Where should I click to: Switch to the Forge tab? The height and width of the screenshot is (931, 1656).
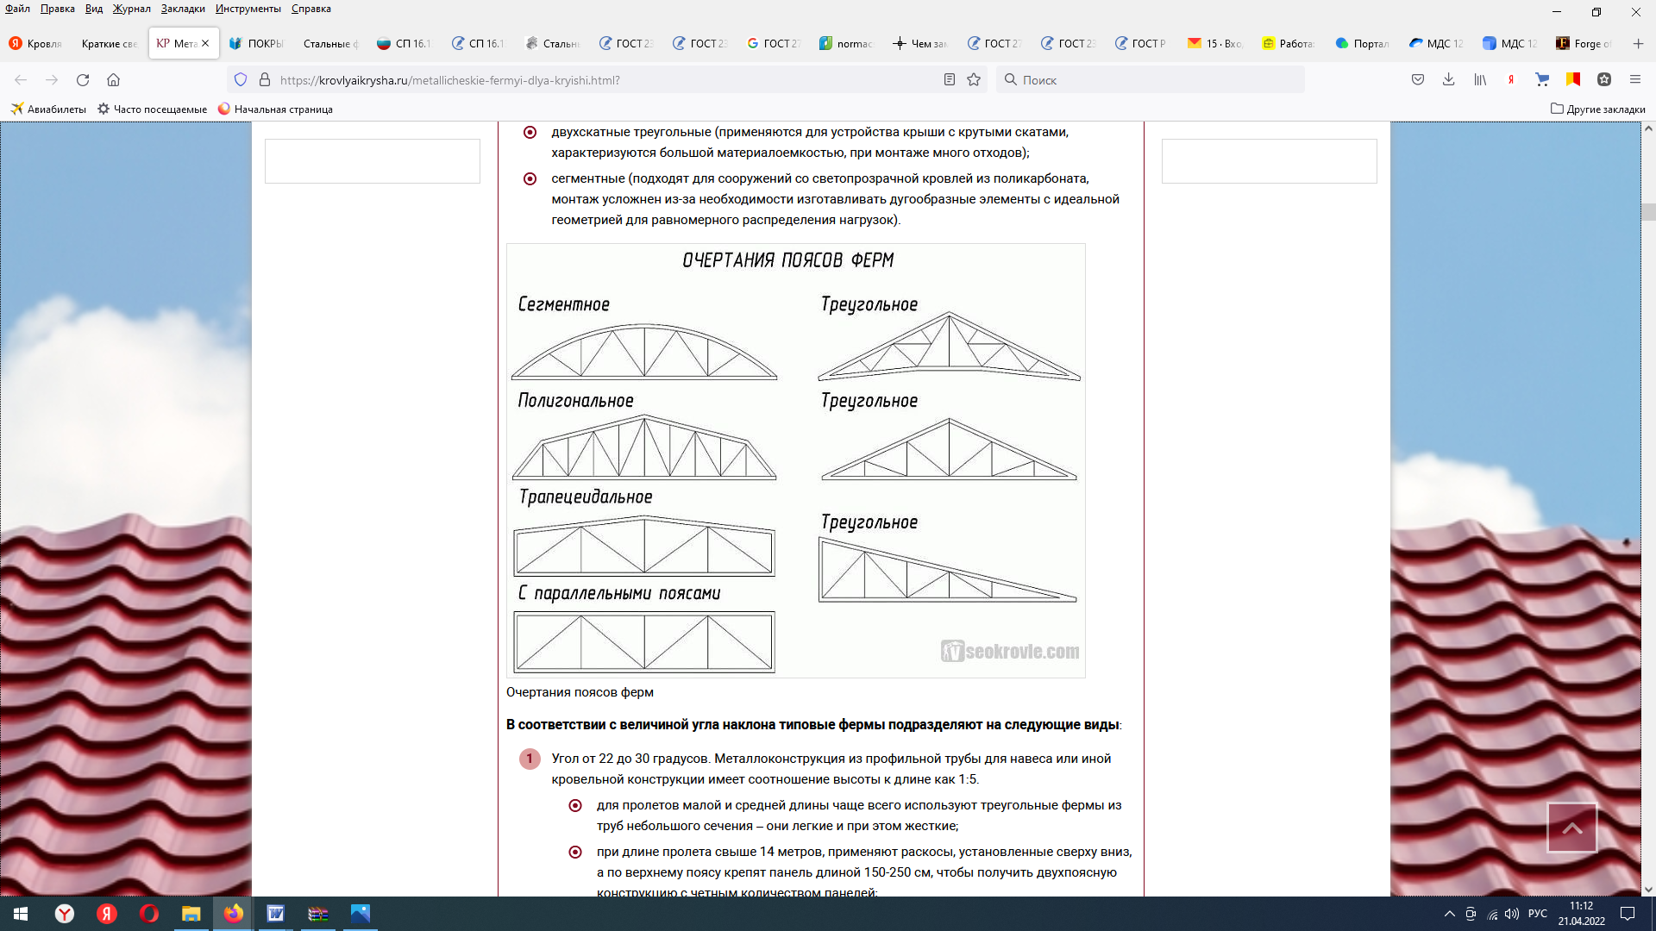click(1584, 43)
